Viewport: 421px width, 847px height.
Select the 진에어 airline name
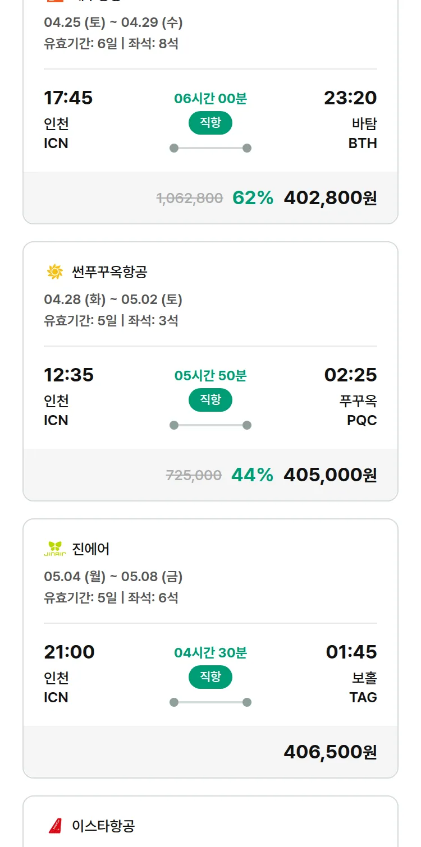tap(91, 549)
